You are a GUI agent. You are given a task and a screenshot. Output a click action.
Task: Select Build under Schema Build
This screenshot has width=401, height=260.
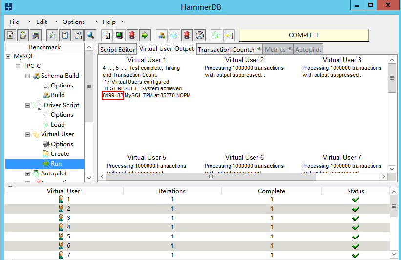(x=58, y=95)
